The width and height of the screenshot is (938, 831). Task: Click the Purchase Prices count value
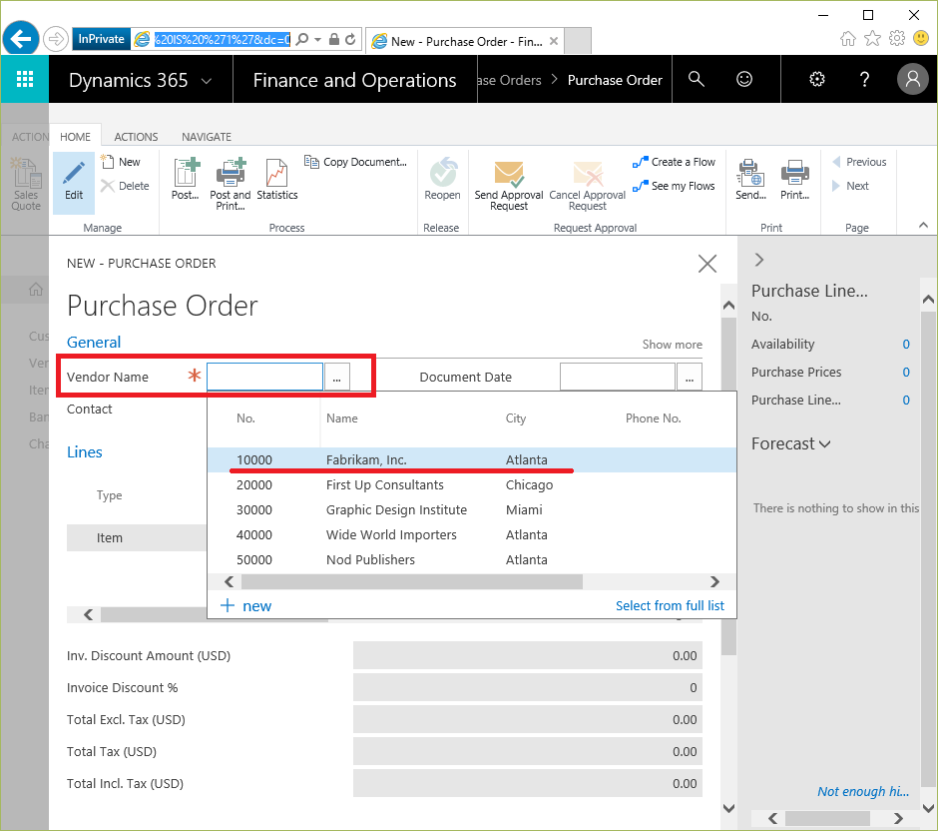(x=906, y=373)
